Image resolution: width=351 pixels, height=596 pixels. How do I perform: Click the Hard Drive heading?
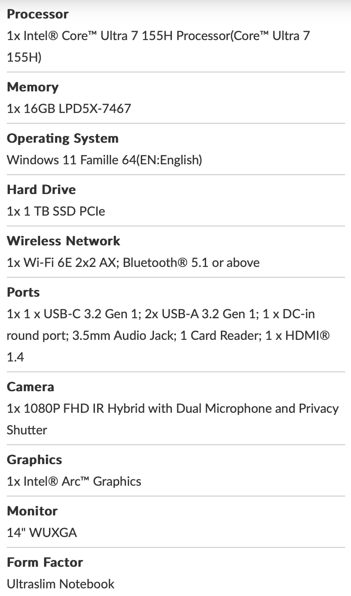[x=41, y=190]
